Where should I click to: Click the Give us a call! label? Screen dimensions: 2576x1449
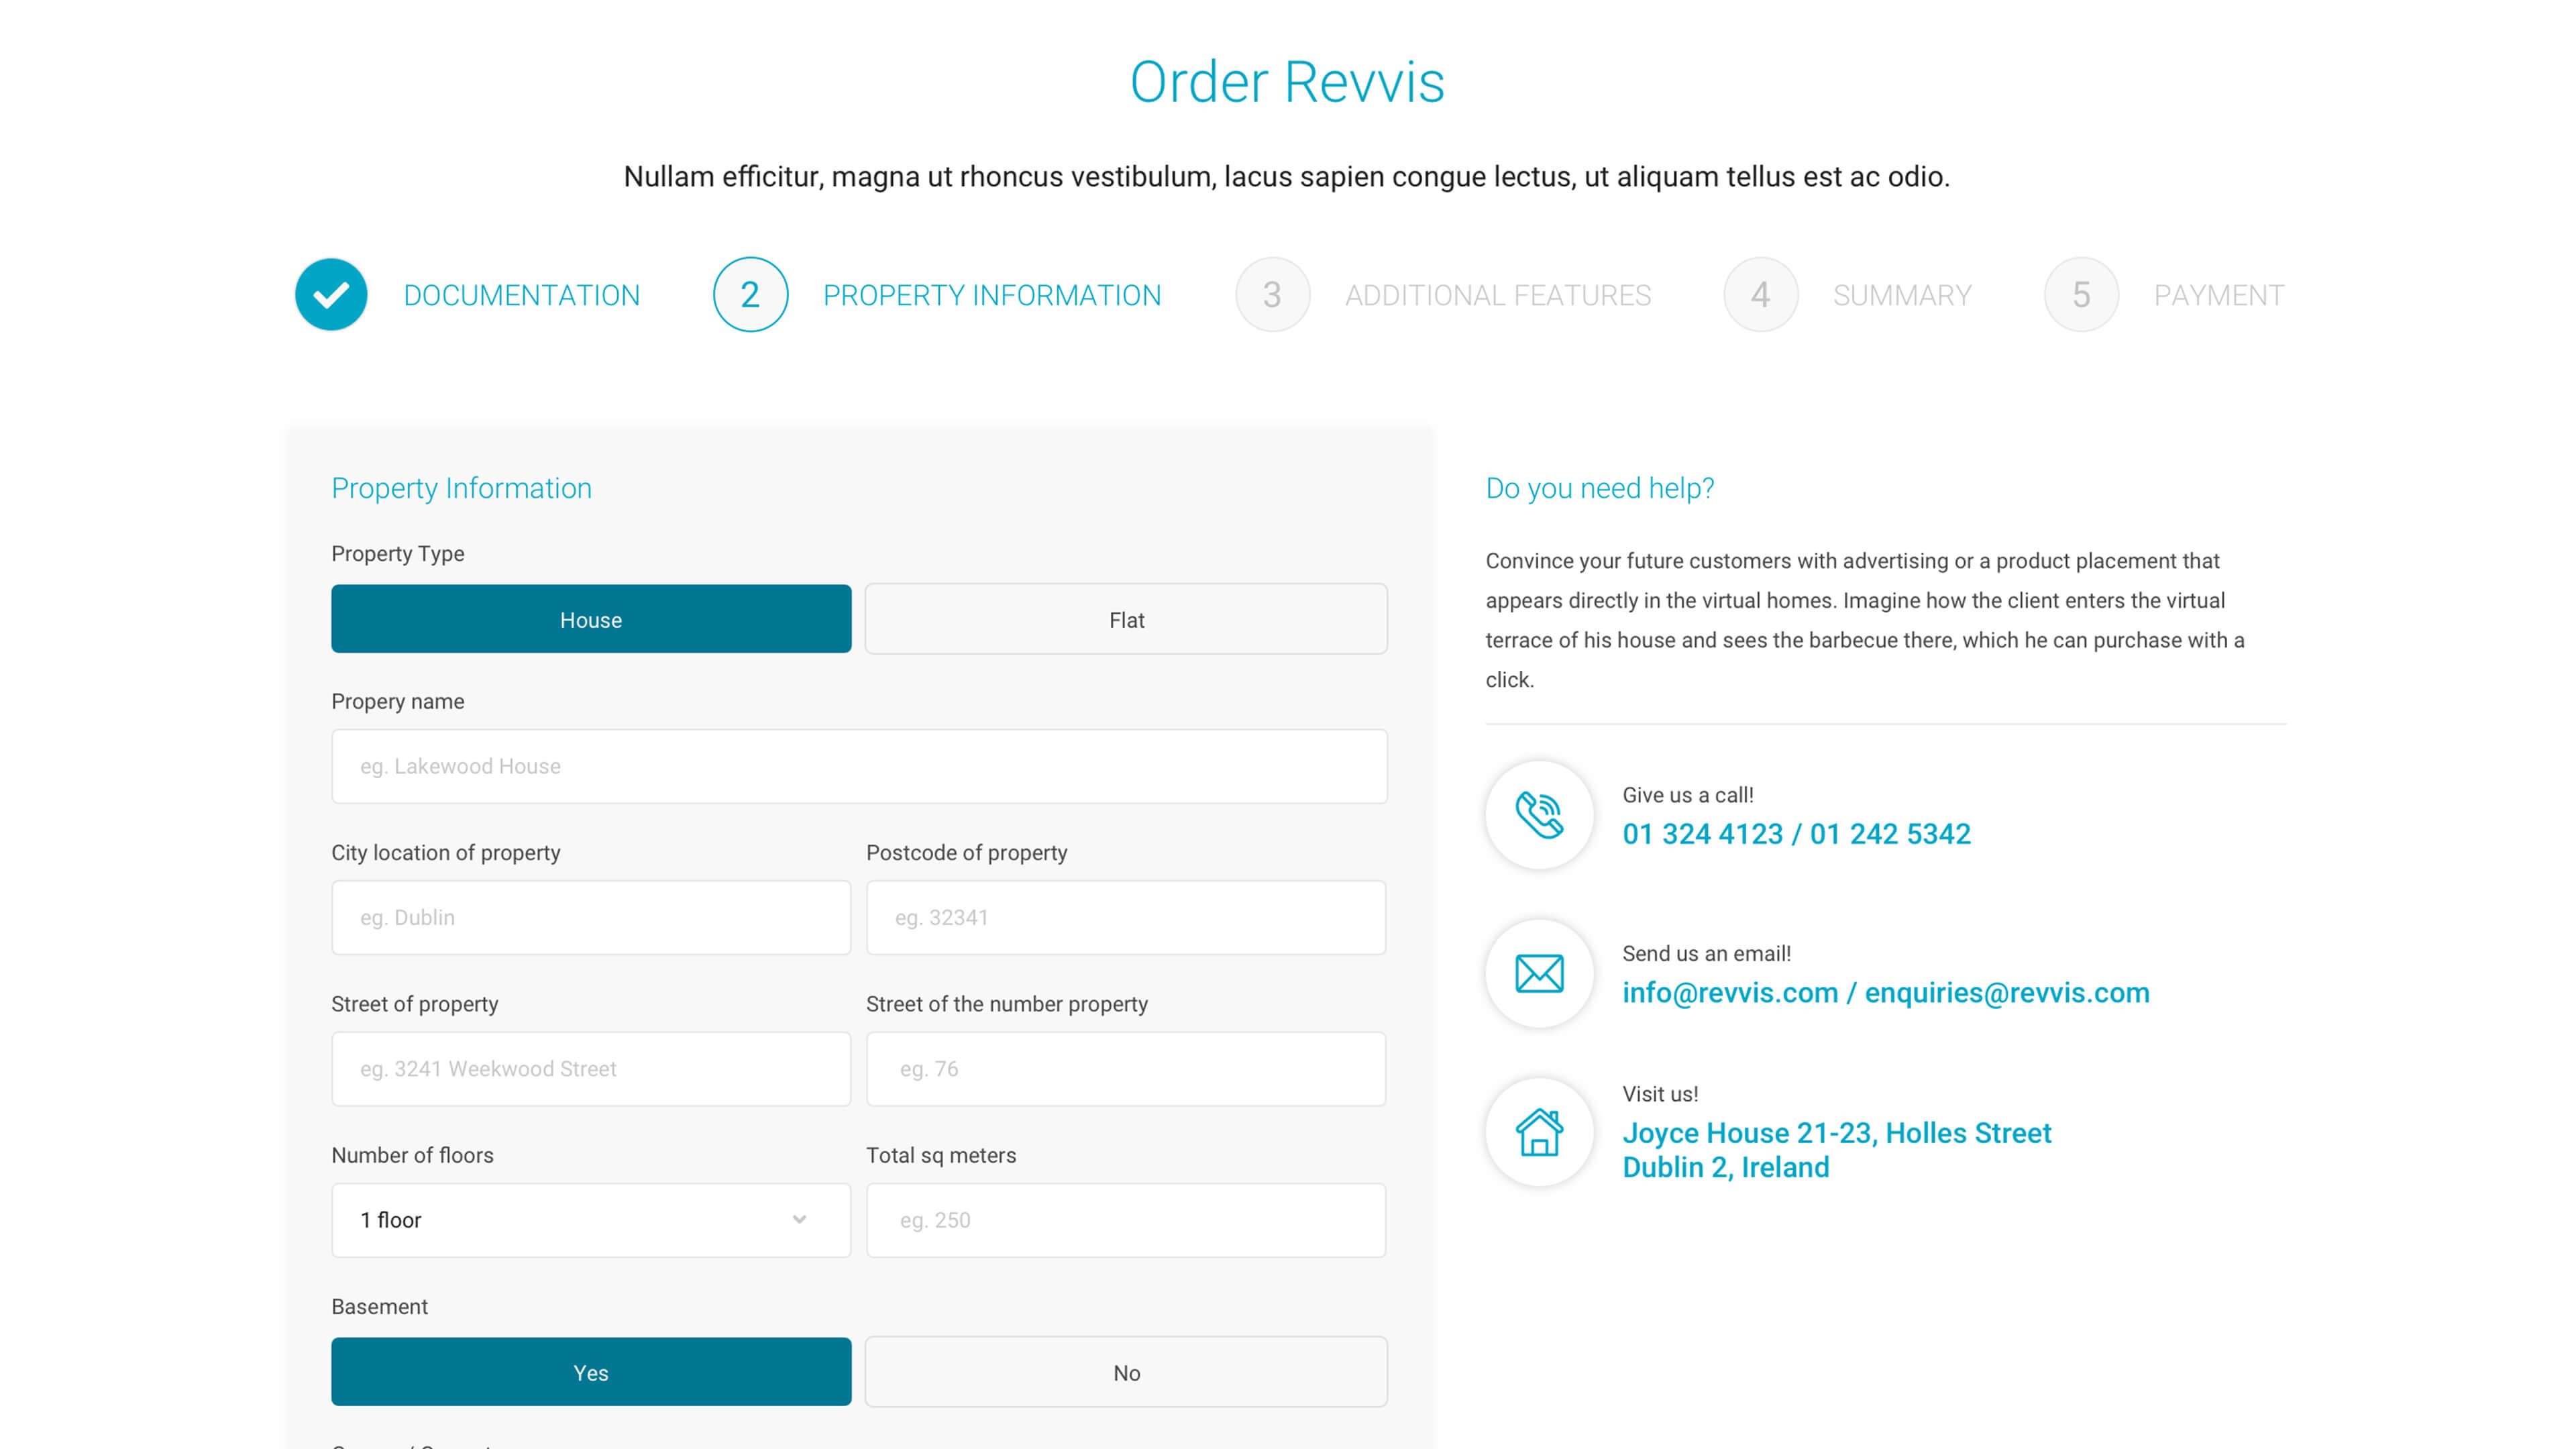pyautogui.click(x=1687, y=795)
